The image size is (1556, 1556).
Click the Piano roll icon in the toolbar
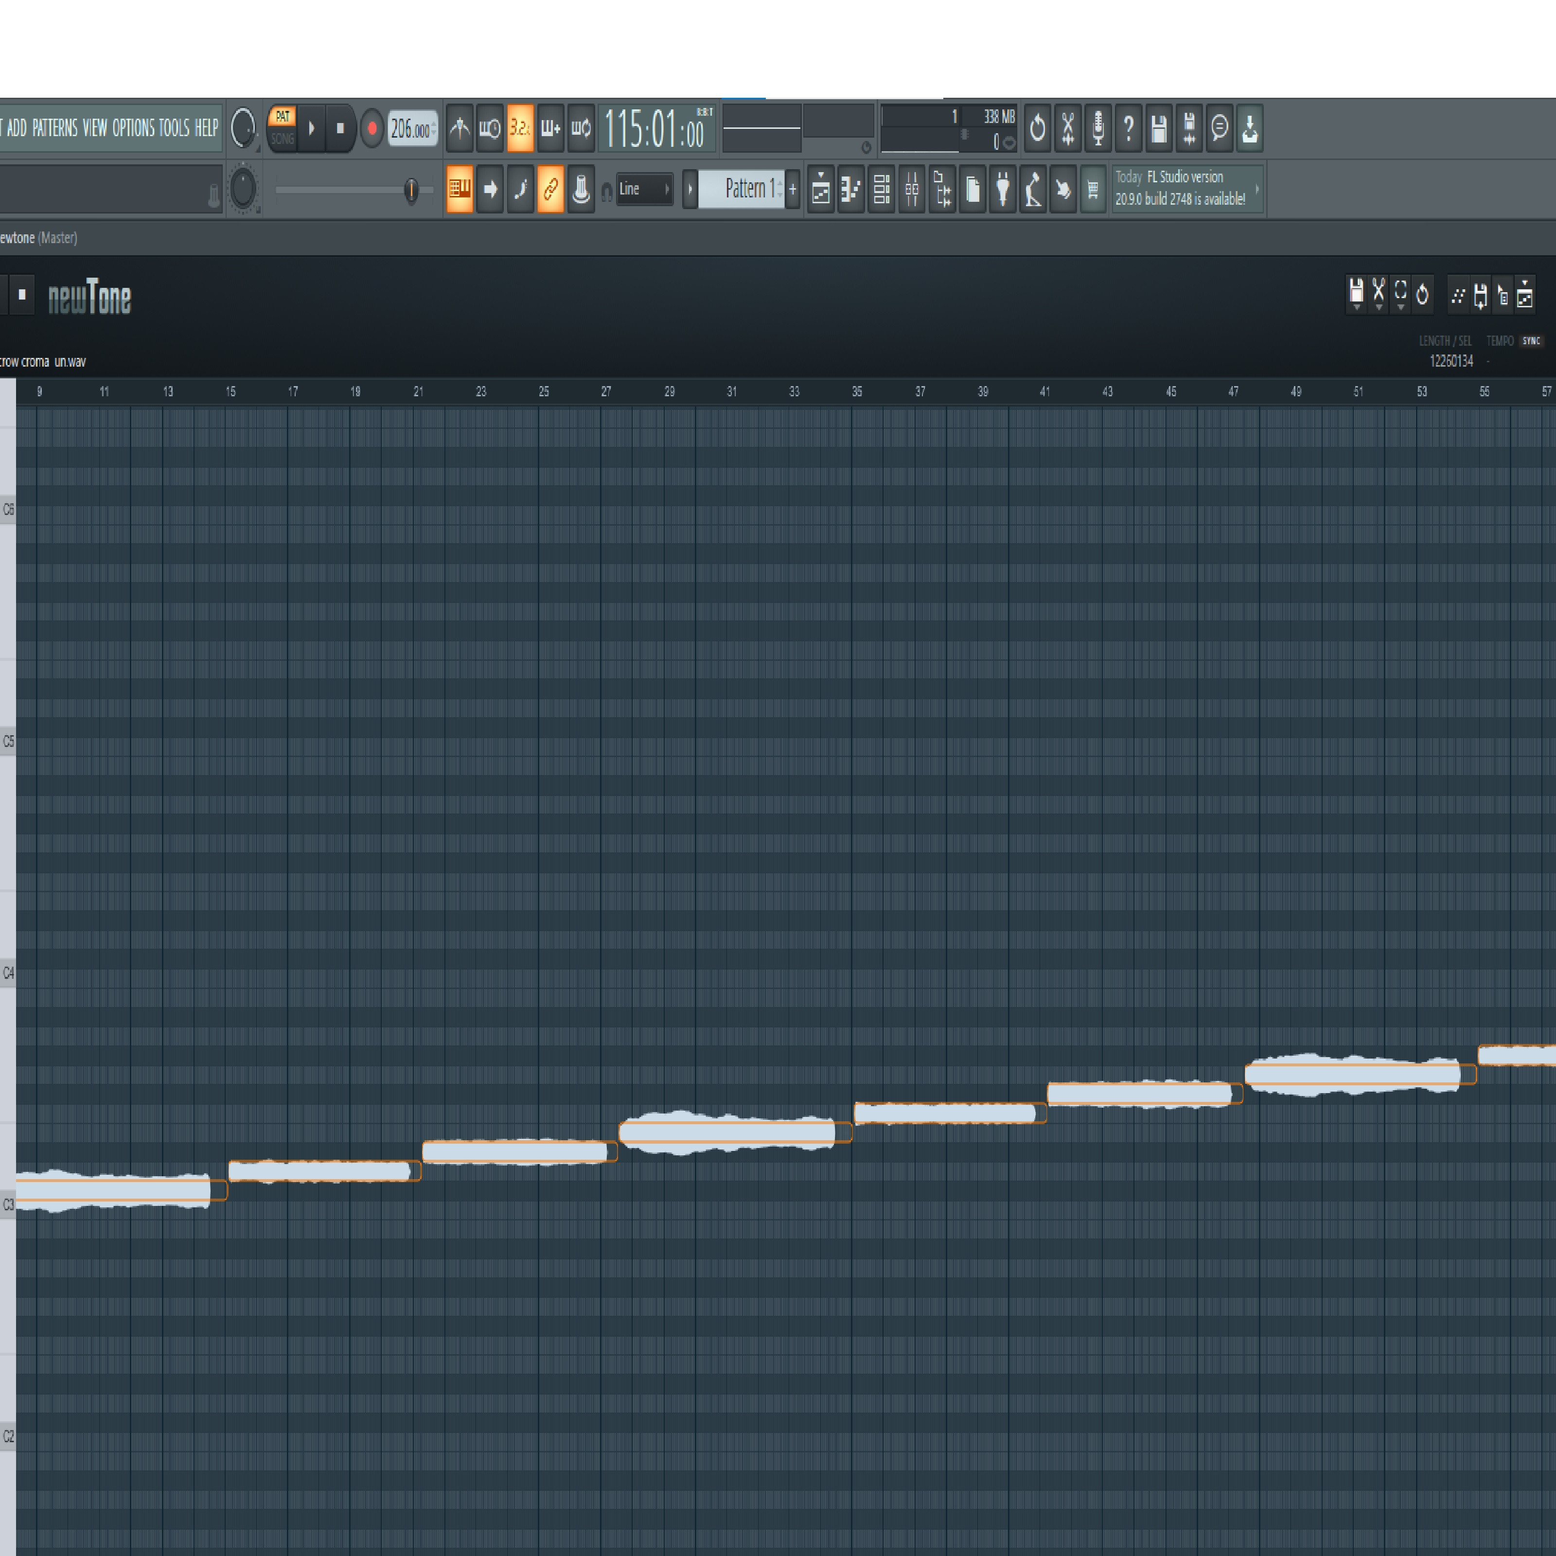pos(849,191)
